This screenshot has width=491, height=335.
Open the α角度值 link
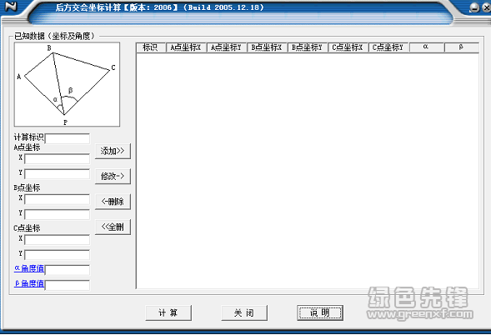(x=29, y=268)
